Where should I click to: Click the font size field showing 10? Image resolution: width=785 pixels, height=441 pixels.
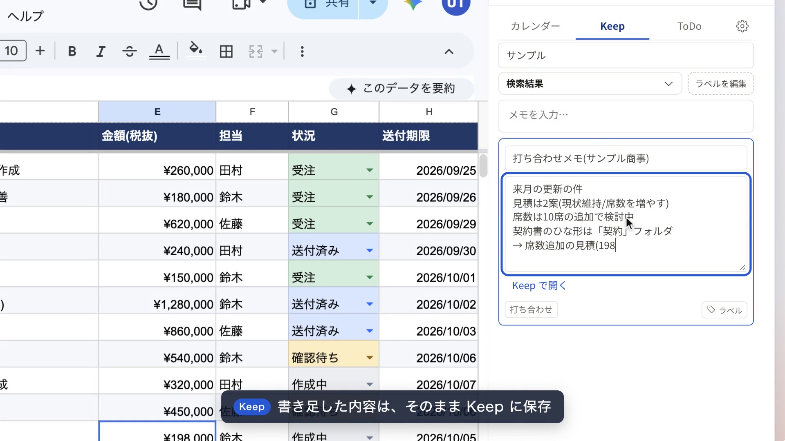[12, 51]
